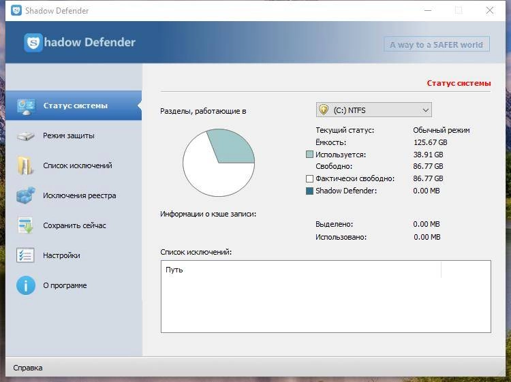This screenshot has width=511, height=382.
Task: Click the Settings checklist icon
Action: pos(25,255)
